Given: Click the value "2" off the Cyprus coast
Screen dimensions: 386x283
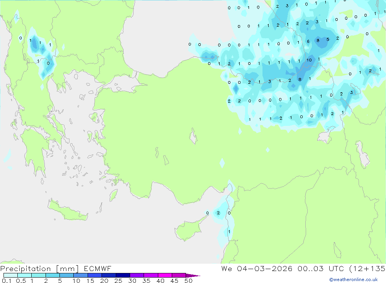Looking at the screenshot, I should click(218, 213).
